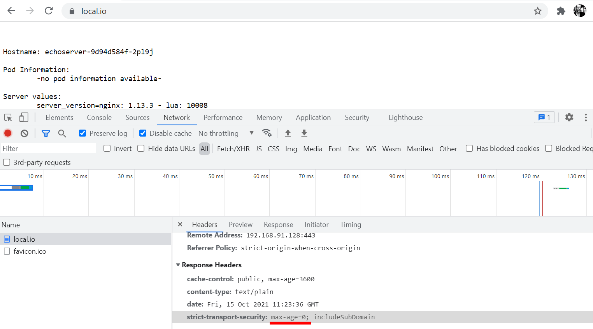Filter requests by Wasm
593x329 pixels.
[x=391, y=149]
